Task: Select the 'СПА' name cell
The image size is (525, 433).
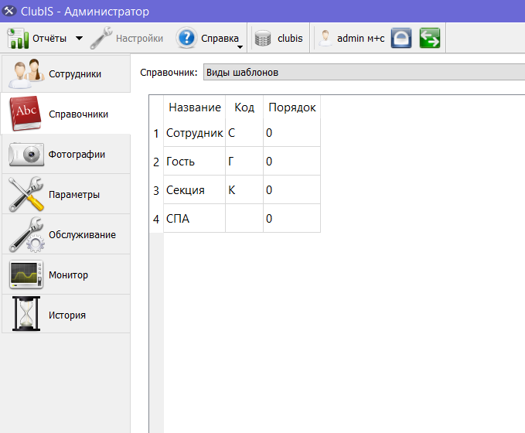Action: 195,218
